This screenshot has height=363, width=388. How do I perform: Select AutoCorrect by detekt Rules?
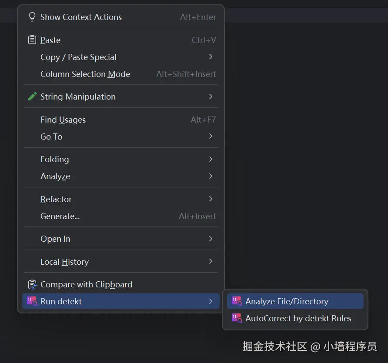tap(298, 318)
